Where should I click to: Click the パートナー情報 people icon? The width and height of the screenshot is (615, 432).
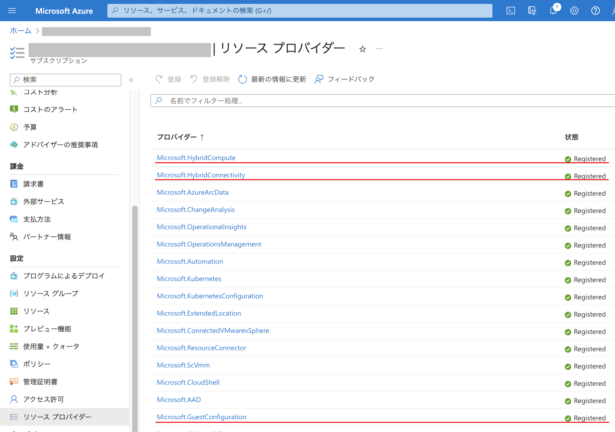tap(14, 237)
